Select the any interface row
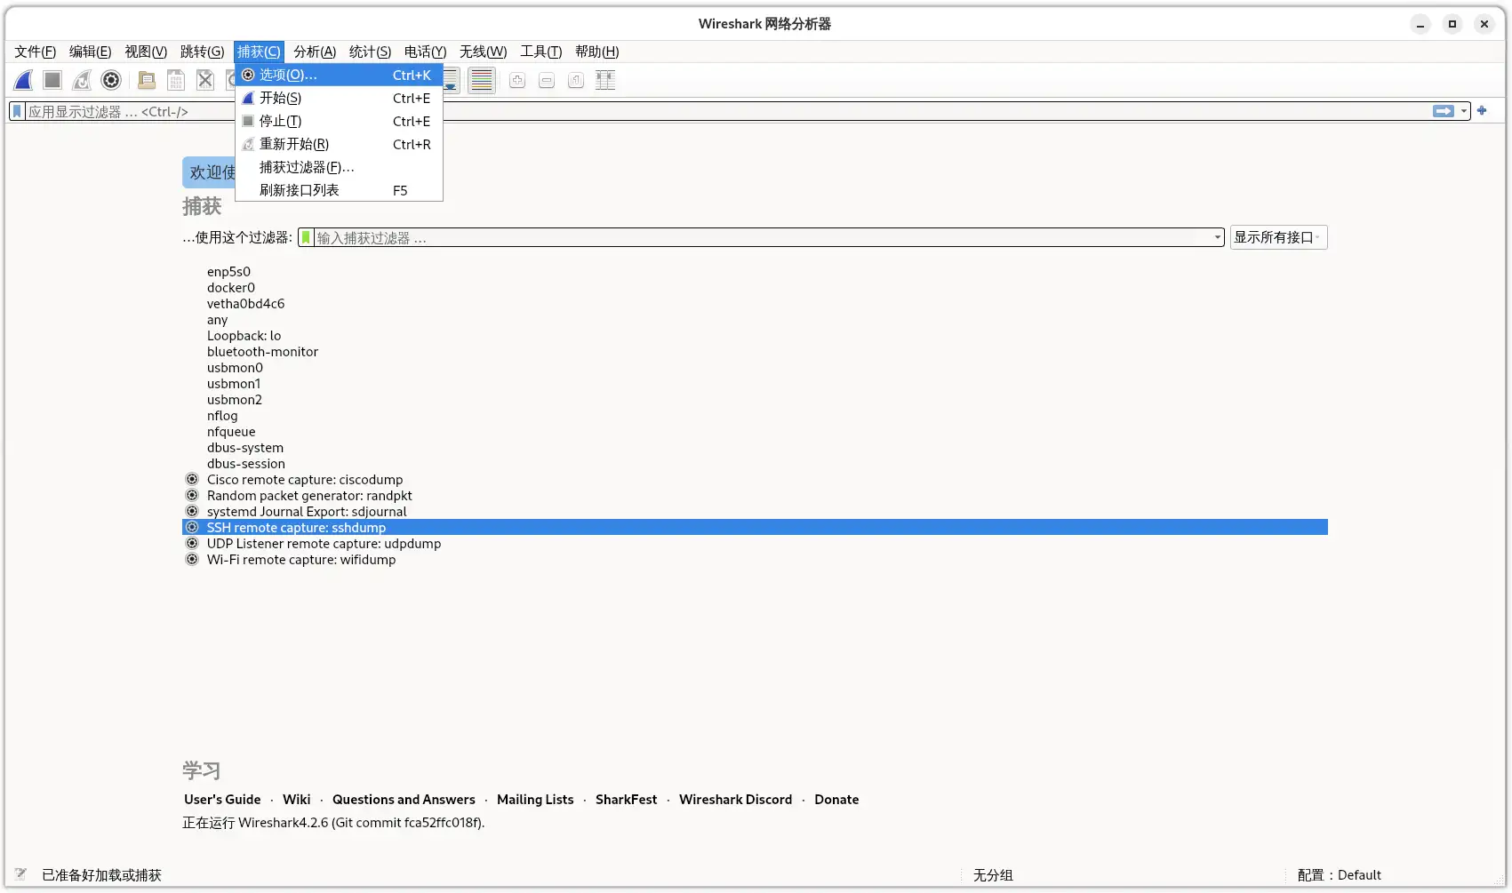Viewport: 1512px width, 893px height. 755,320
